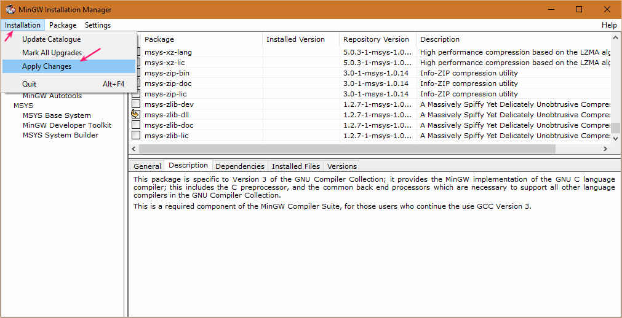Sort by the Repository Version column header
Viewport: 622px width, 318px height.
tap(376, 39)
